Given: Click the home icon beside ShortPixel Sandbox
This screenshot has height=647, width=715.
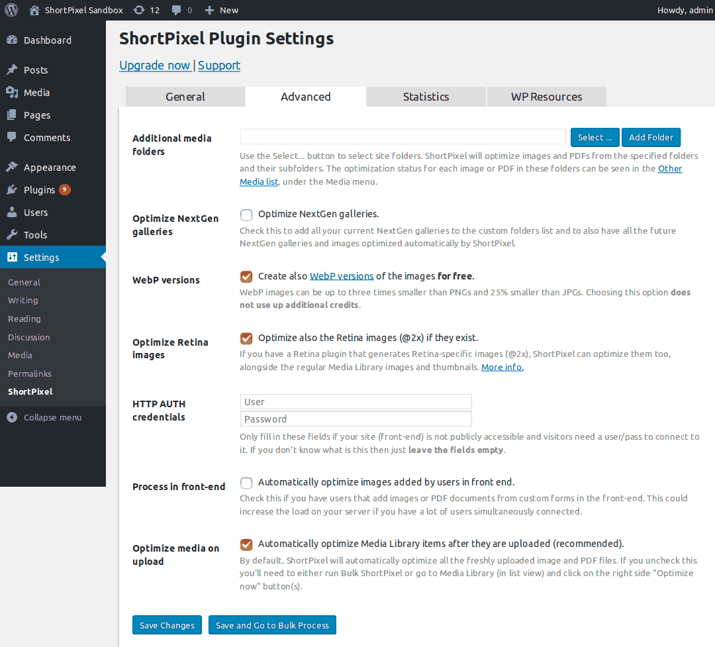Looking at the screenshot, I should pyautogui.click(x=34, y=10).
